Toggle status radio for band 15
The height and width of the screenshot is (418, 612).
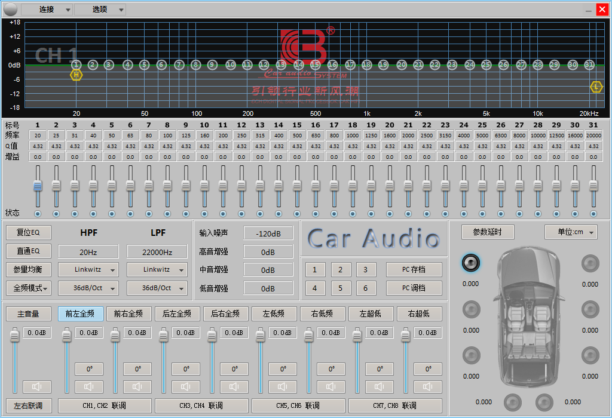(297, 214)
